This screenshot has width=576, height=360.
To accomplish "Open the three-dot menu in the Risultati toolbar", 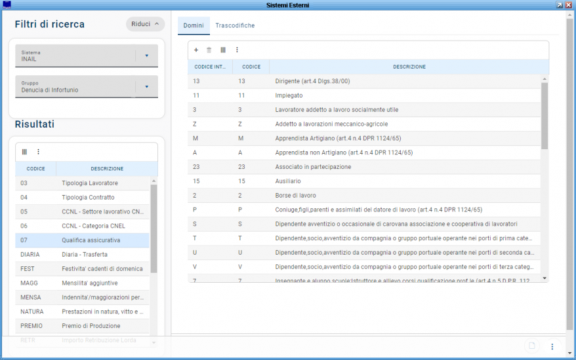I will tap(38, 152).
